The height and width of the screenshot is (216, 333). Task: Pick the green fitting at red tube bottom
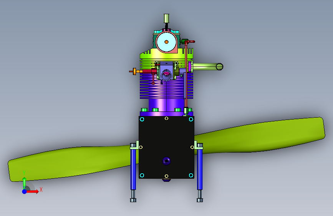coord(186,111)
